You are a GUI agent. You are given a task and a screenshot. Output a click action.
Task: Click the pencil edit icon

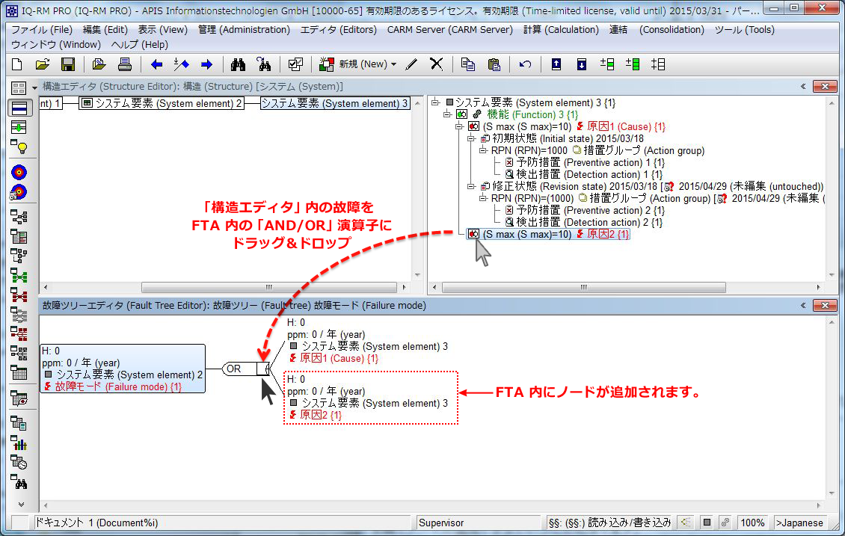click(411, 64)
